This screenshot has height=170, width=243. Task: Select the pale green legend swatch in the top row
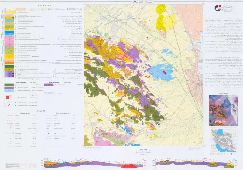coord(43,9)
